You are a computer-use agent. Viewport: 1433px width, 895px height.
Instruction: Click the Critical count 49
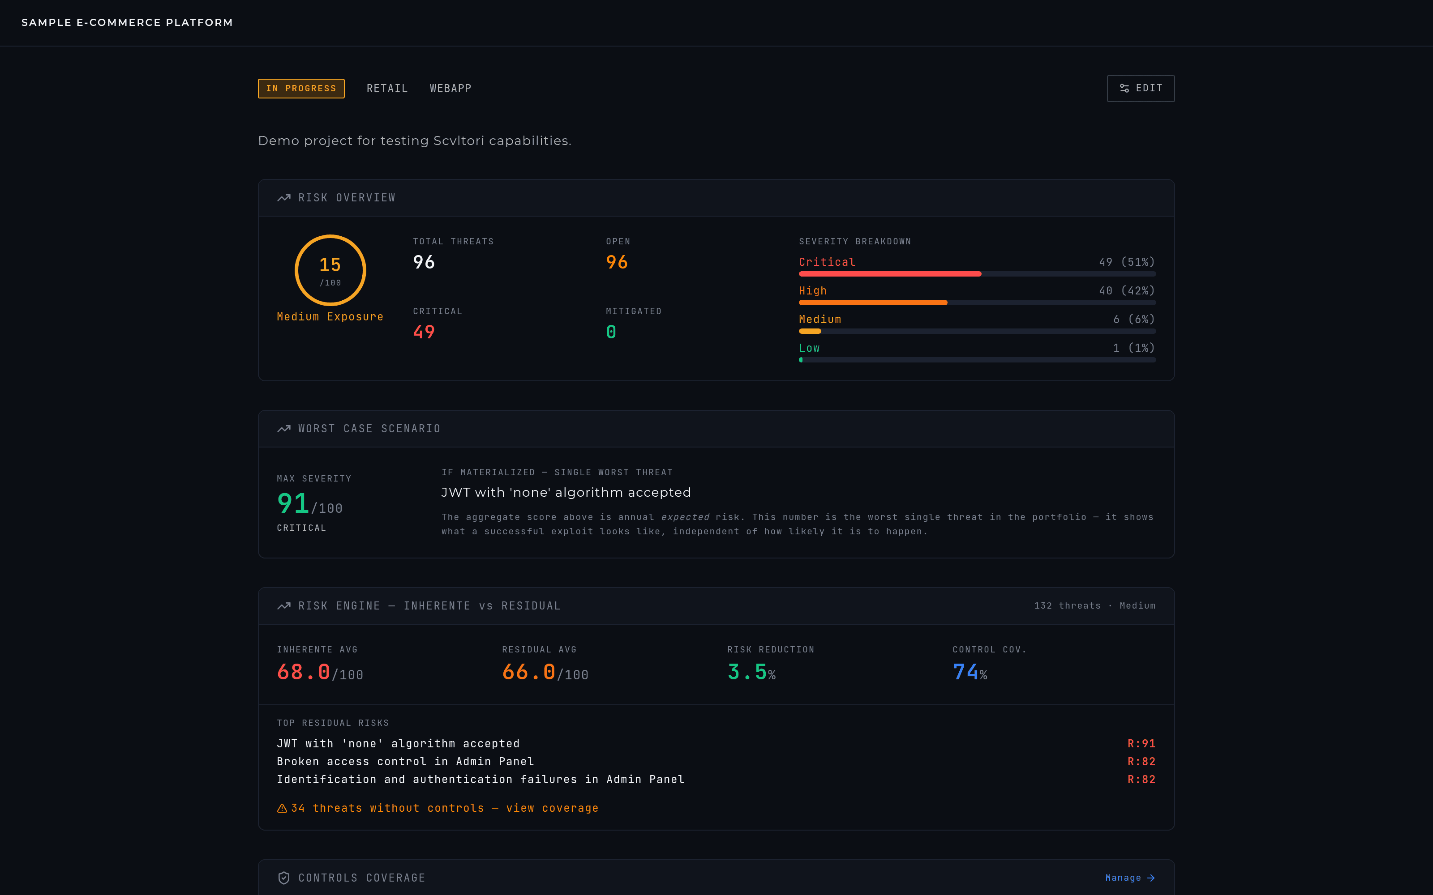tap(424, 332)
